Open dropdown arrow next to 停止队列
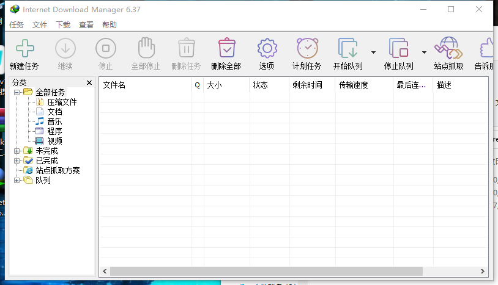Image resolution: width=498 pixels, height=285 pixels. click(425, 52)
